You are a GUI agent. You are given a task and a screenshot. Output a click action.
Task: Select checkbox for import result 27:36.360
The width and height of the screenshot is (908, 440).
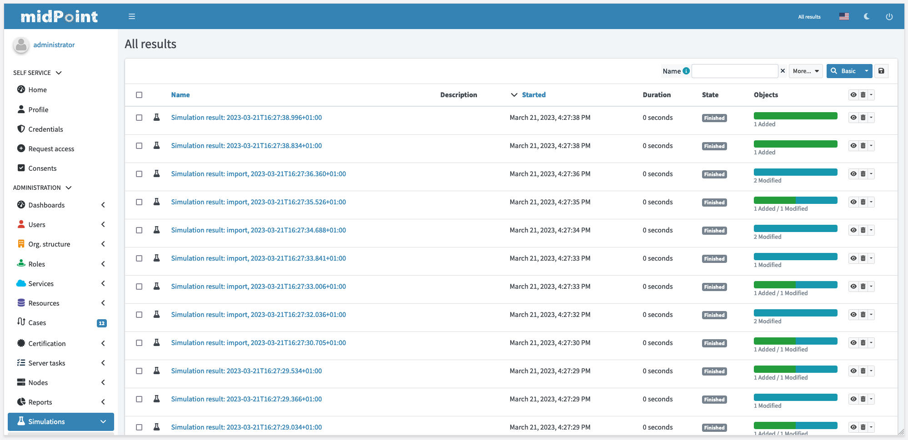(139, 174)
